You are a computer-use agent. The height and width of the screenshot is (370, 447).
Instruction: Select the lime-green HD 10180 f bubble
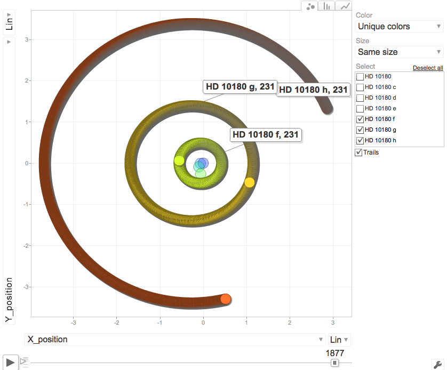point(179,160)
